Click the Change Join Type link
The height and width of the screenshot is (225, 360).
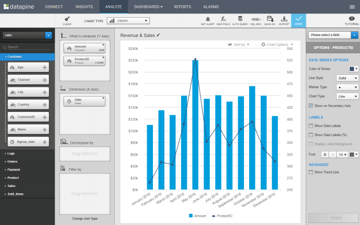click(85, 219)
